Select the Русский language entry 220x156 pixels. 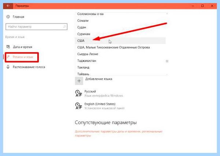99,94
